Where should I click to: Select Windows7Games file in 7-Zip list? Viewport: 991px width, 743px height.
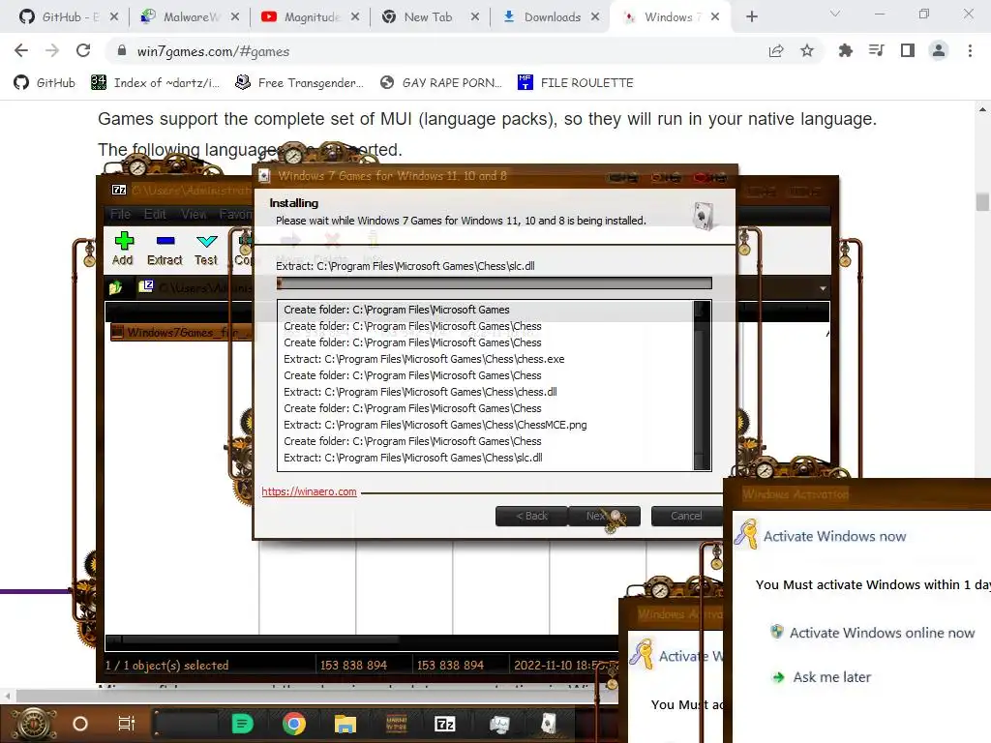(182, 333)
